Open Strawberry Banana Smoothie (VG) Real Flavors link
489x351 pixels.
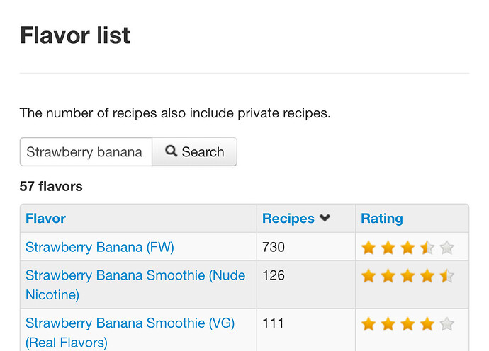point(130,333)
